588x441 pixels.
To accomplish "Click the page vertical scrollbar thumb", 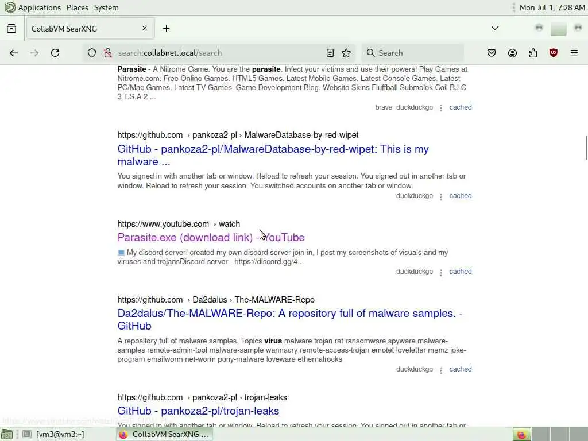I will tap(586, 148).
